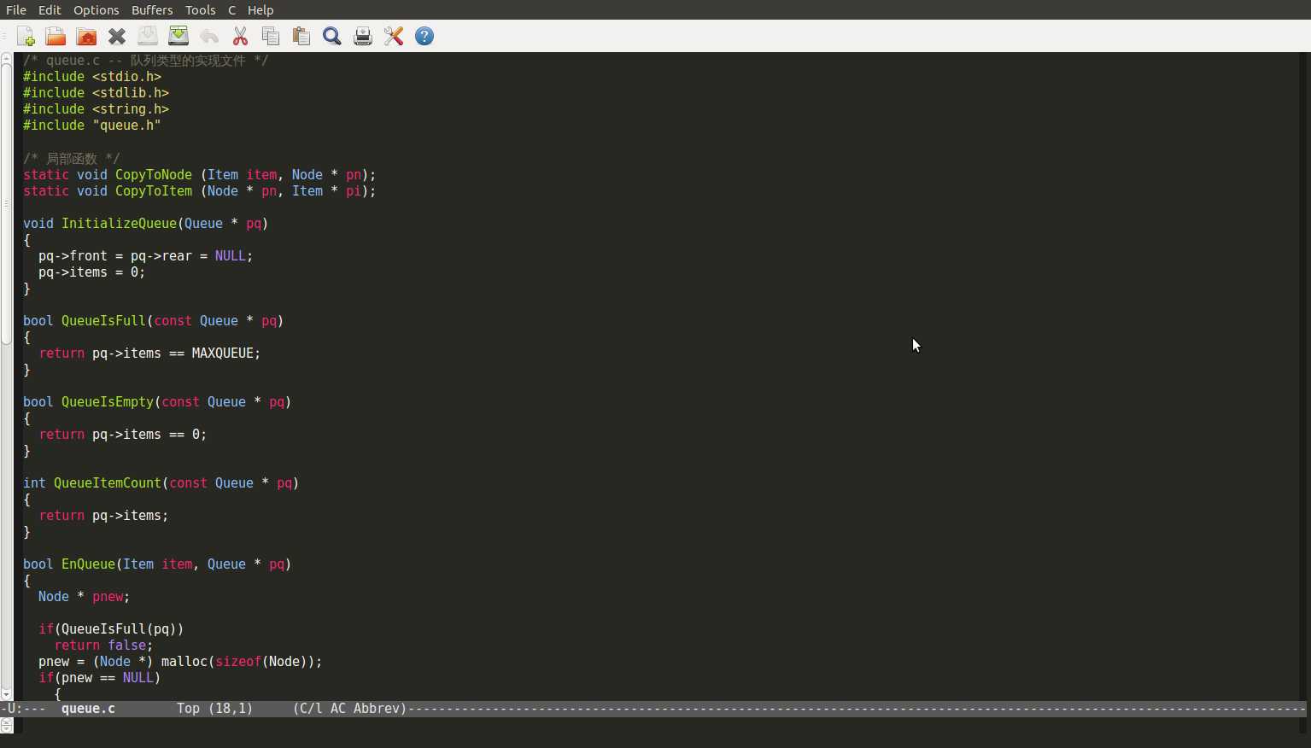
Task: Click the Save As icon with green arrow
Action: (x=179, y=36)
